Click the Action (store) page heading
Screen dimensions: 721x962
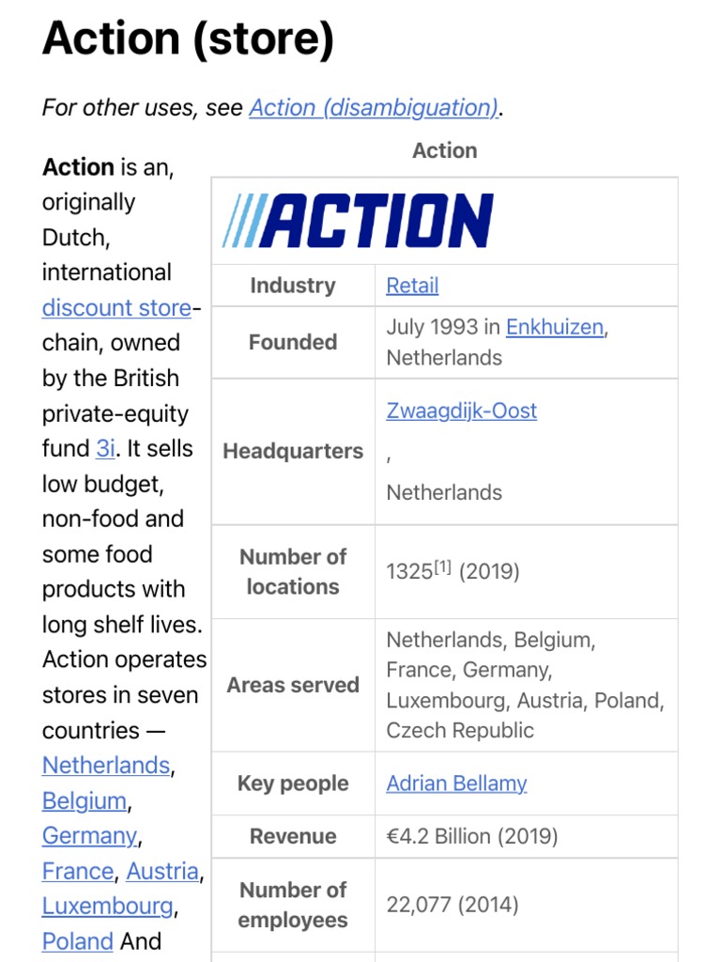click(x=188, y=39)
